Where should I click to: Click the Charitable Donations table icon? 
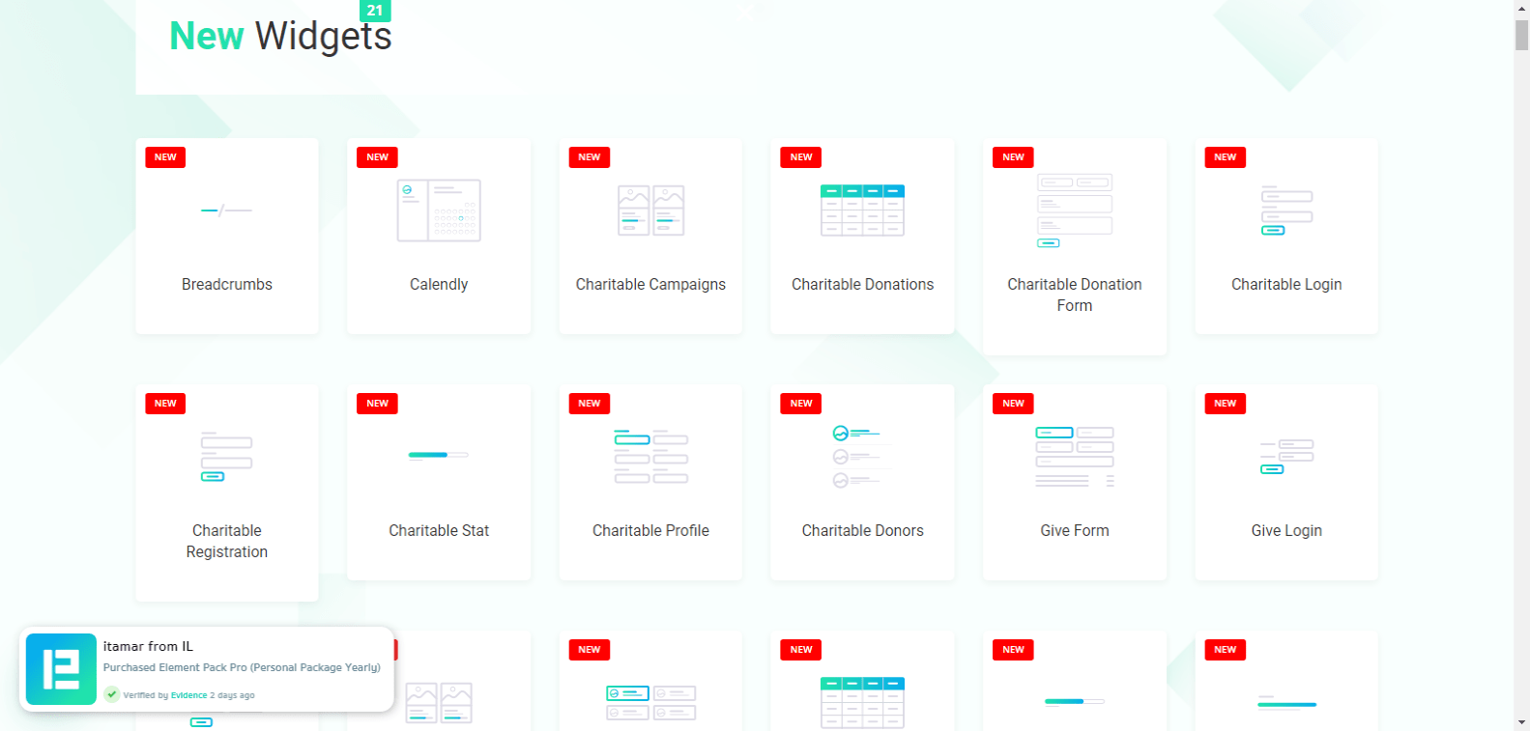pyautogui.click(x=862, y=210)
